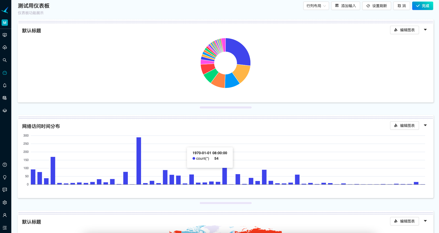Open the feedback chat icon
The height and width of the screenshot is (233, 439).
tap(5, 190)
